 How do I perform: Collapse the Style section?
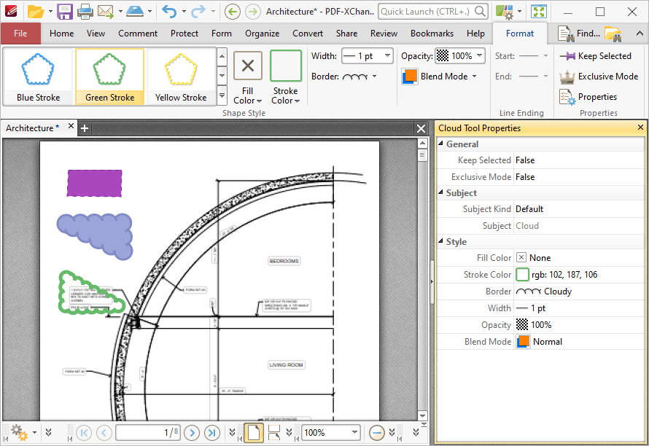point(440,241)
